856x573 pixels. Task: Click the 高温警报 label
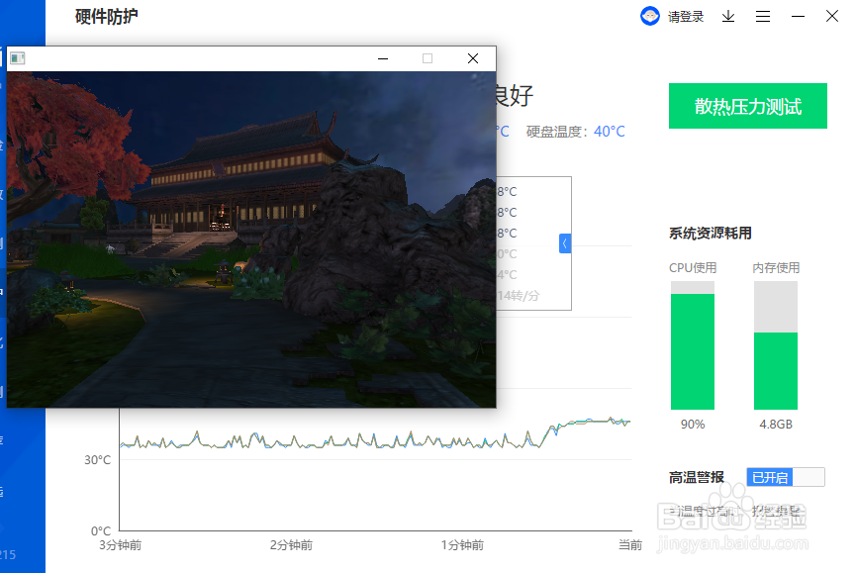click(696, 477)
